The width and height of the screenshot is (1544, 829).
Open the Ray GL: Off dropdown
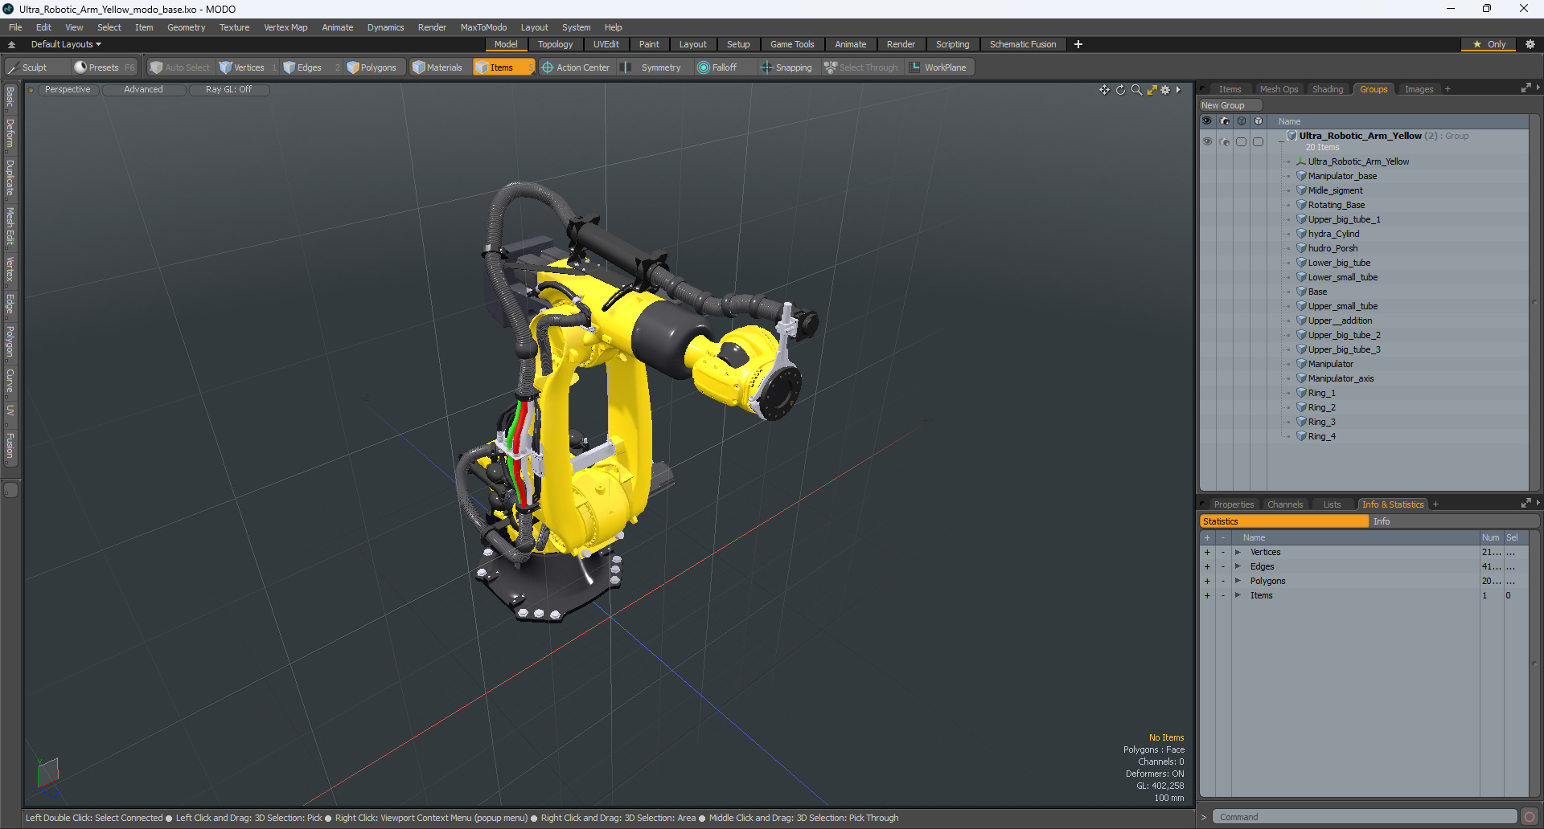pos(228,90)
